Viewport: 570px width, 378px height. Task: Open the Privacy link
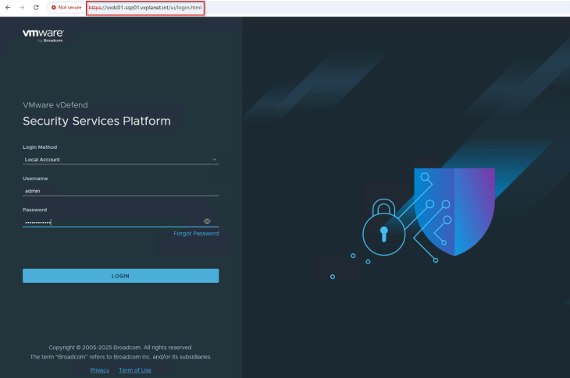click(x=100, y=370)
